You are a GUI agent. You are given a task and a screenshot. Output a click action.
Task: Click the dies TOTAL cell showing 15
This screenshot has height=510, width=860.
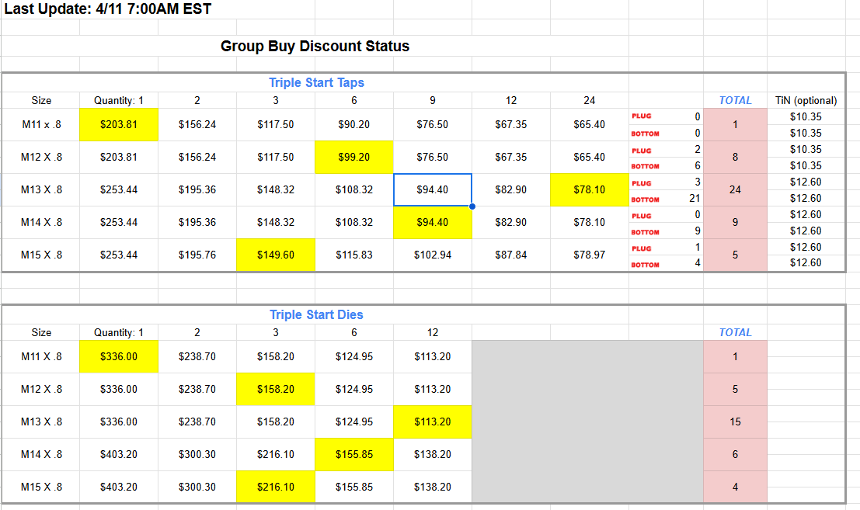(x=735, y=422)
